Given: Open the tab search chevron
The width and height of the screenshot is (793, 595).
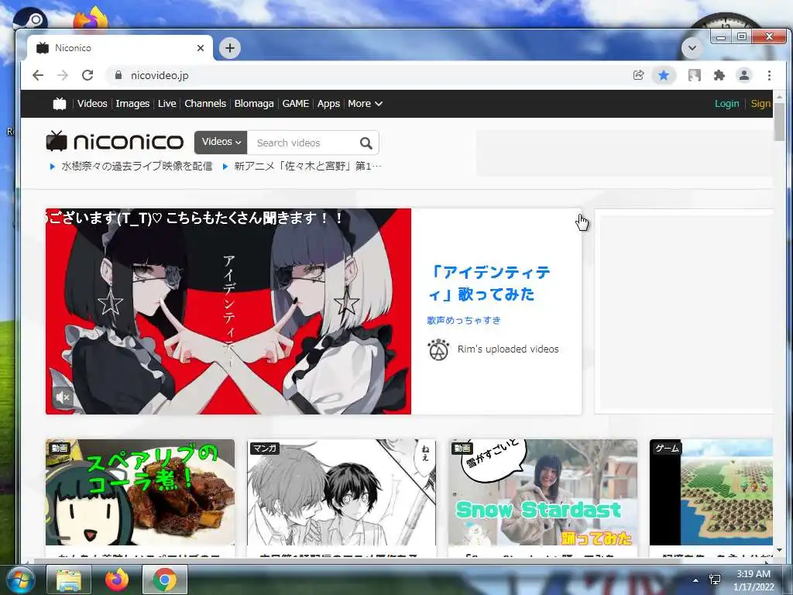Looking at the screenshot, I should 692,48.
